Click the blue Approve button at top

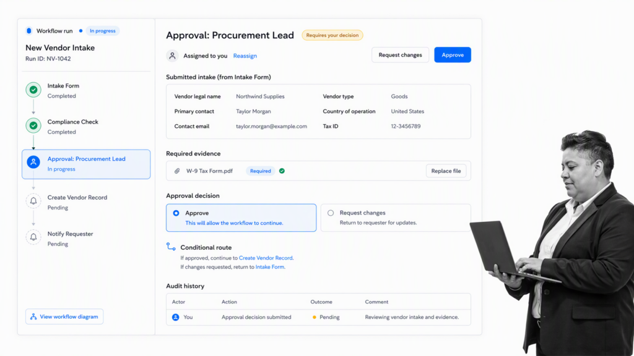453,55
